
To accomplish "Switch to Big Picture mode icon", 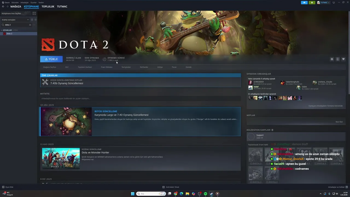I will click(x=334, y=2).
